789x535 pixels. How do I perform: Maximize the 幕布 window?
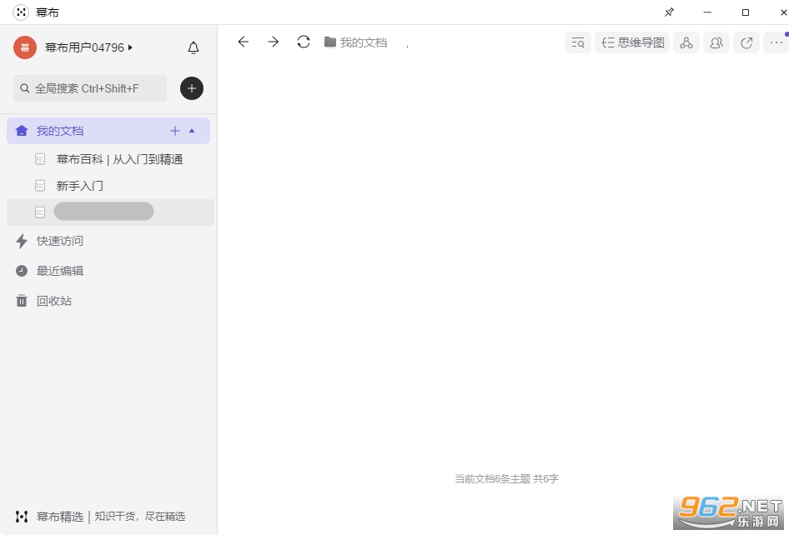pyautogui.click(x=746, y=12)
